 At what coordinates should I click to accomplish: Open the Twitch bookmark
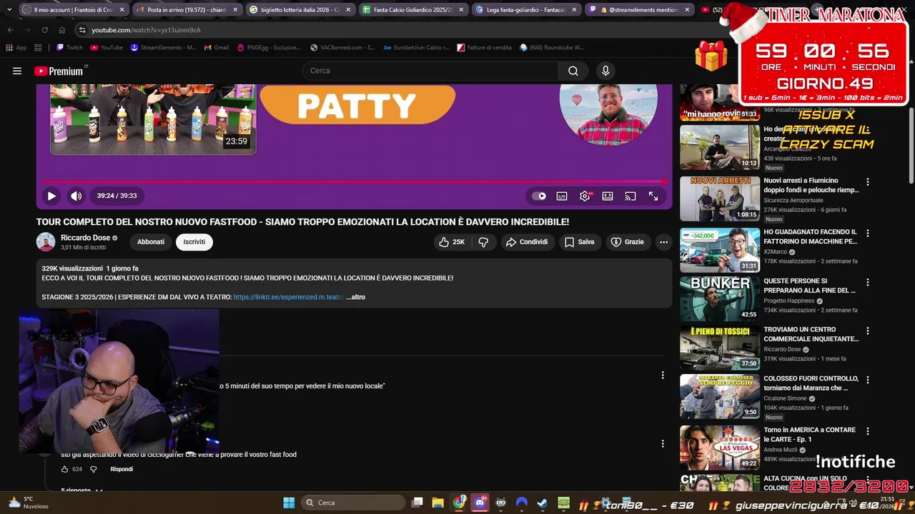click(69, 48)
